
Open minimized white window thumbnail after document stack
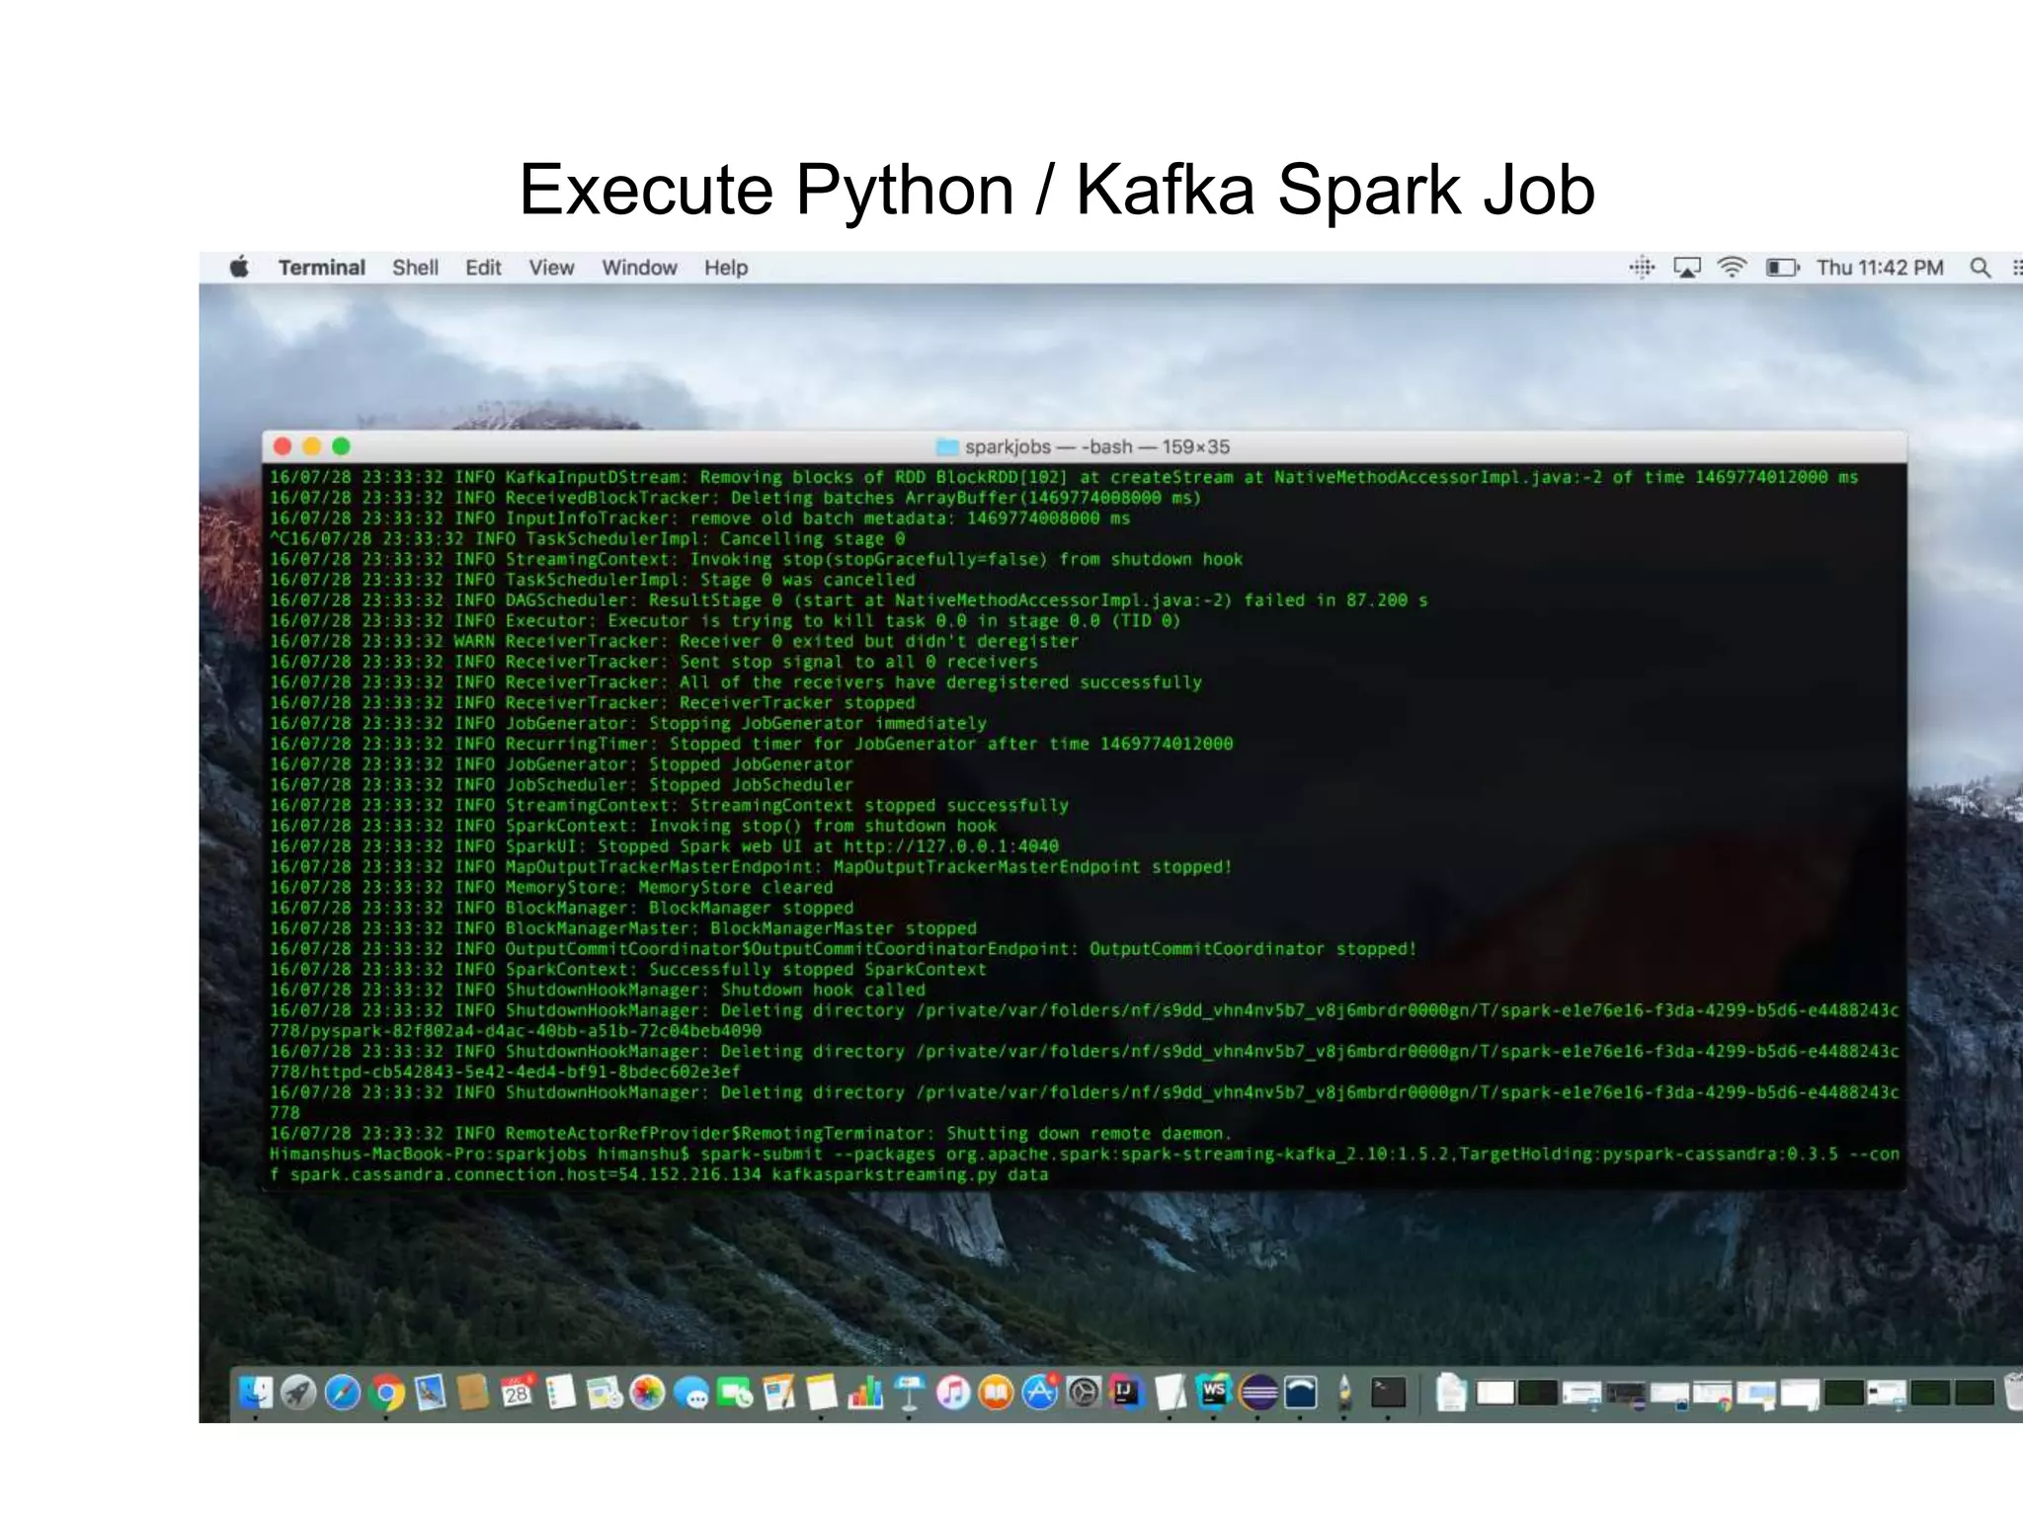point(1495,1393)
